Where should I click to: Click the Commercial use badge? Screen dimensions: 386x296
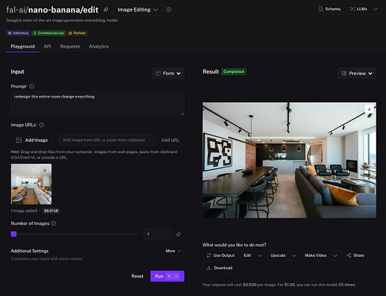pyautogui.click(x=48, y=33)
